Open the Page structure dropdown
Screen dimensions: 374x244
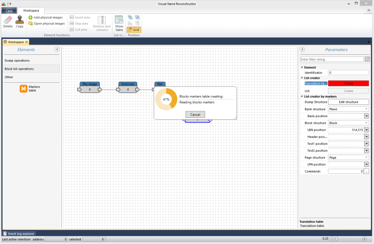[x=348, y=158]
